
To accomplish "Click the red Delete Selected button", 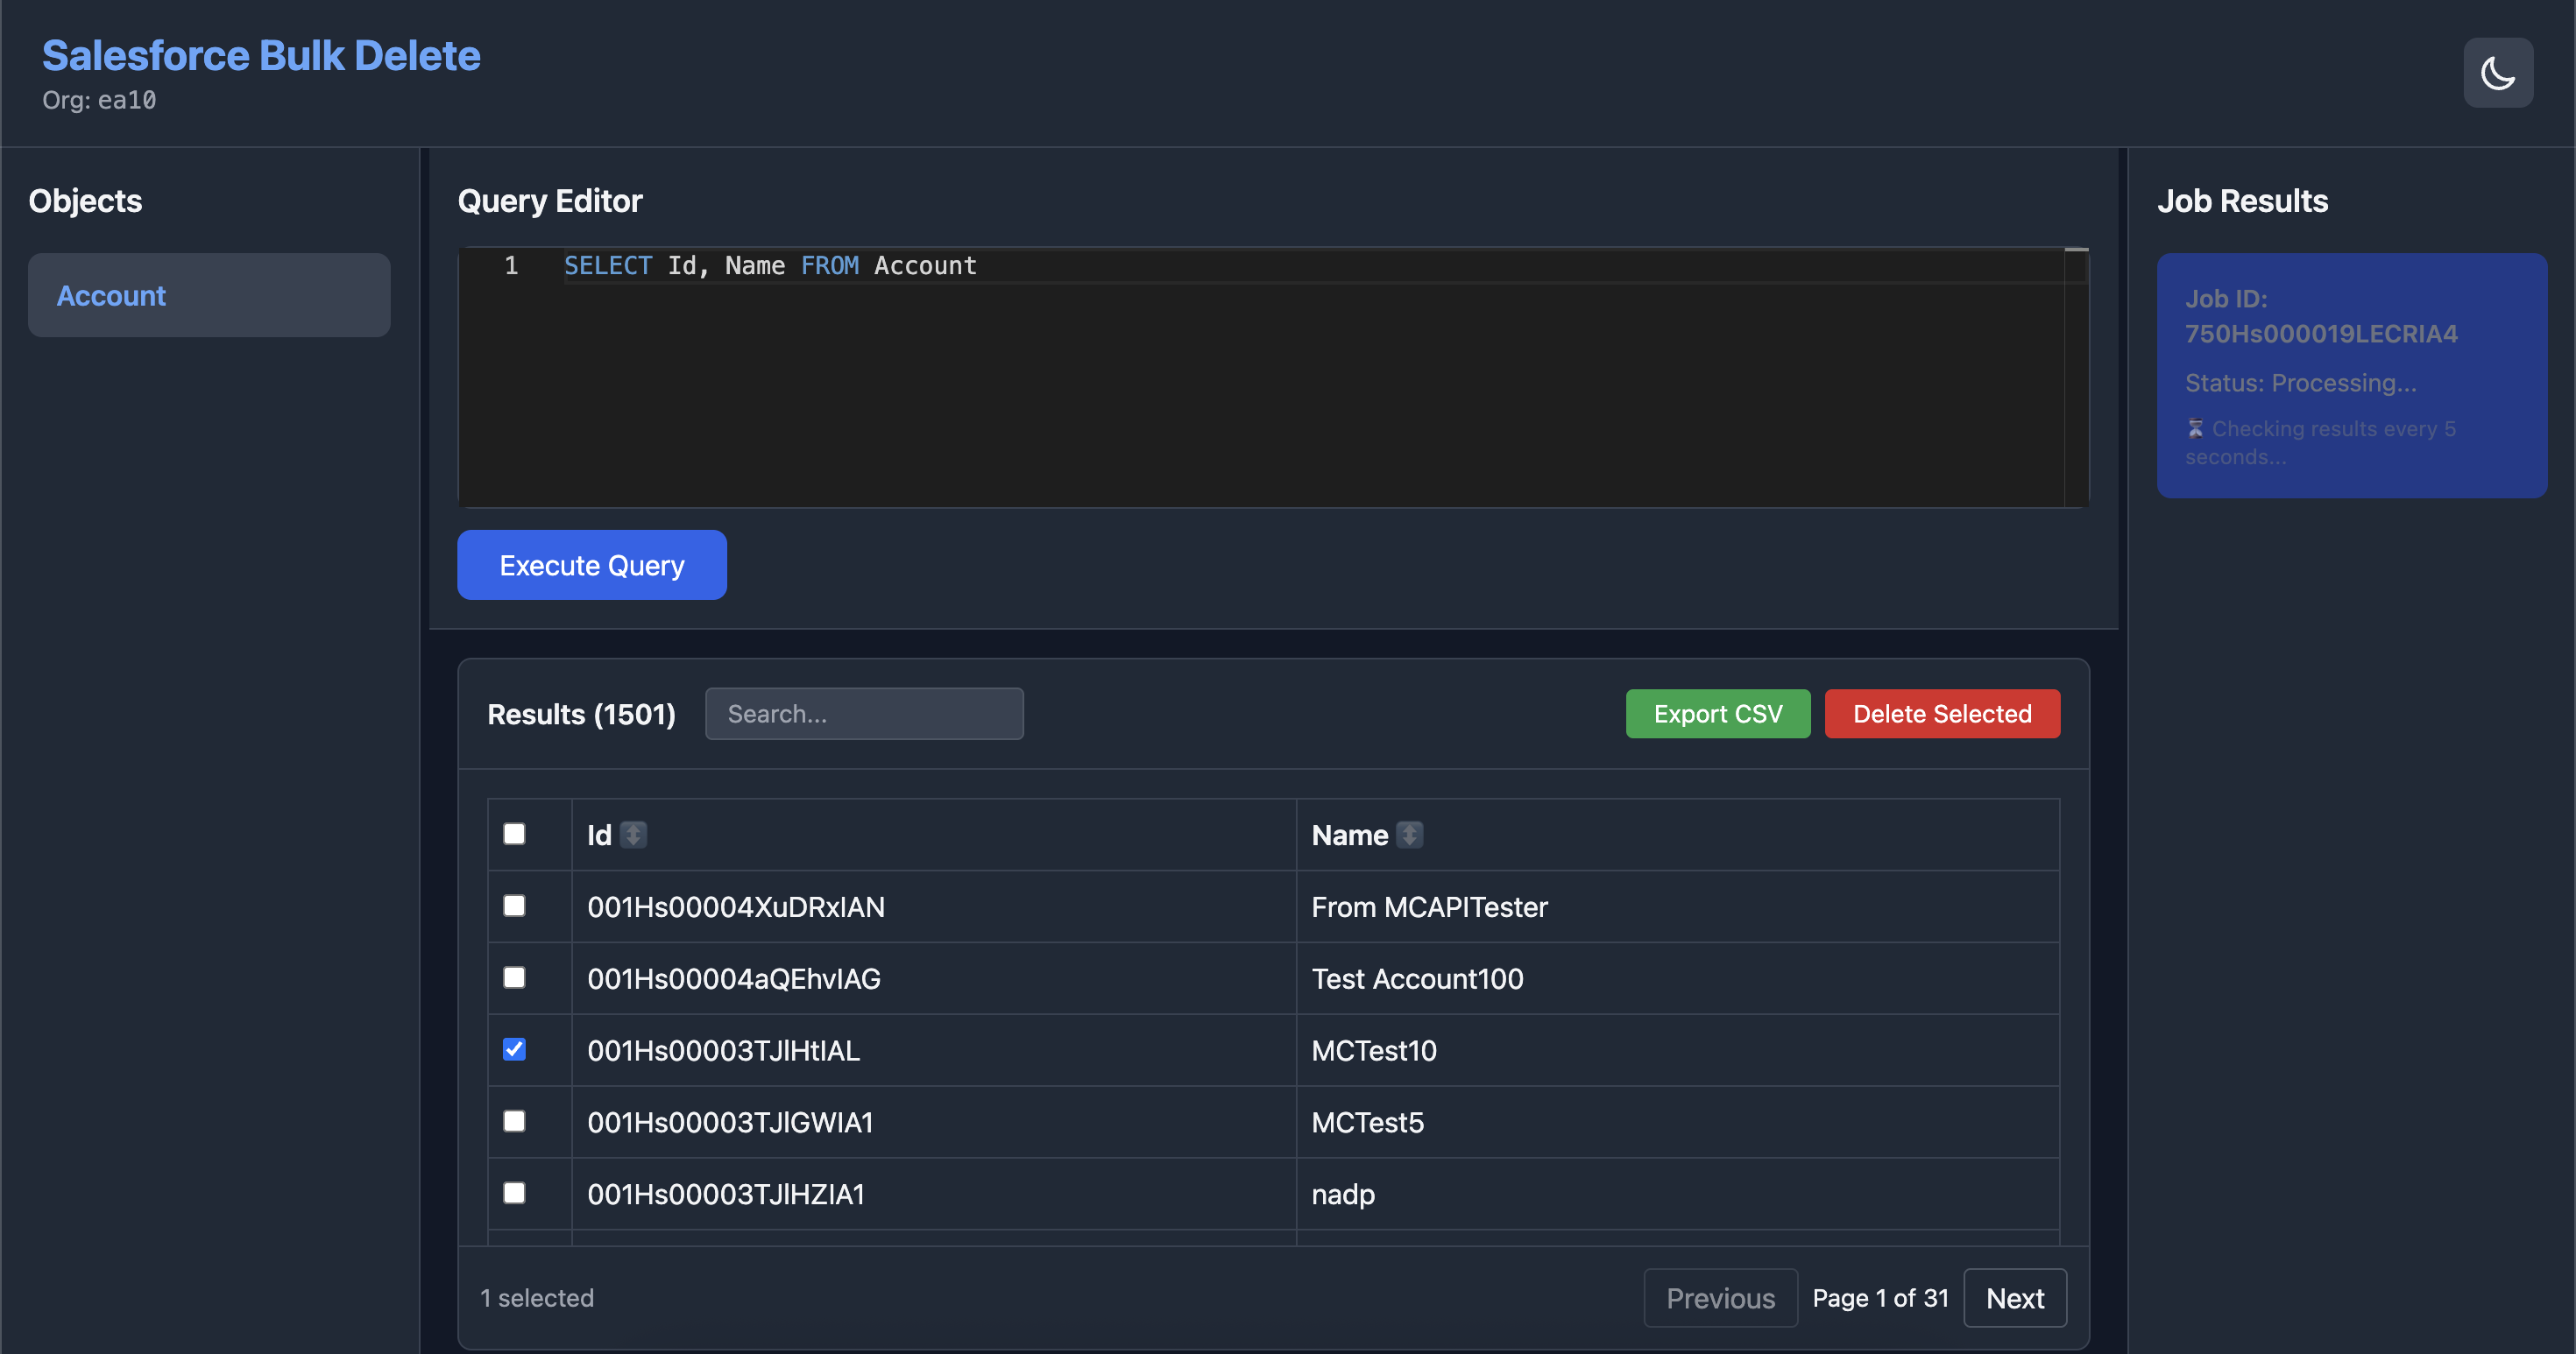I will [x=1941, y=714].
